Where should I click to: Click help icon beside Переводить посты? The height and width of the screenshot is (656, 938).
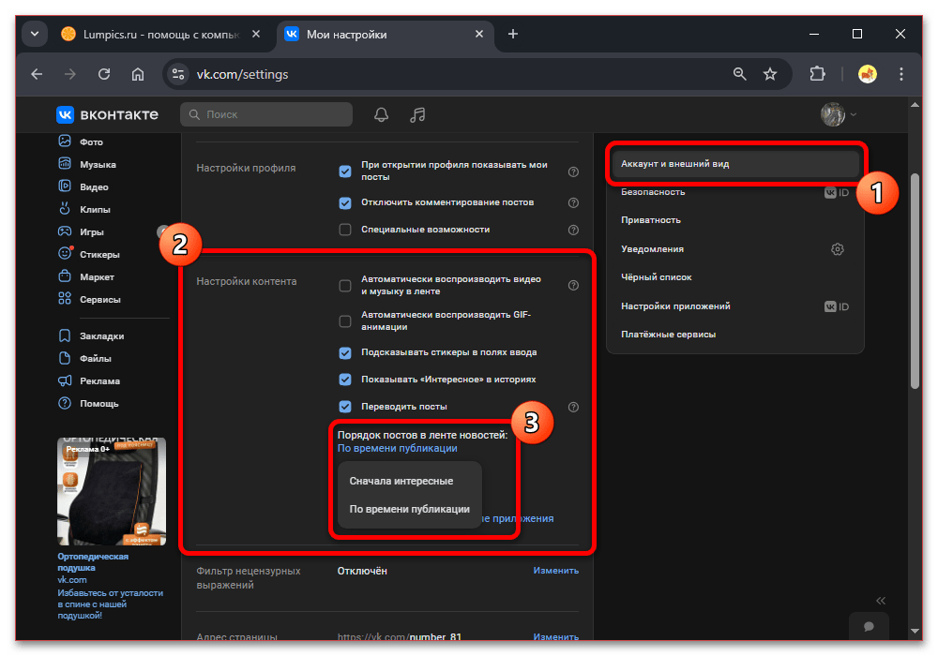click(x=573, y=407)
